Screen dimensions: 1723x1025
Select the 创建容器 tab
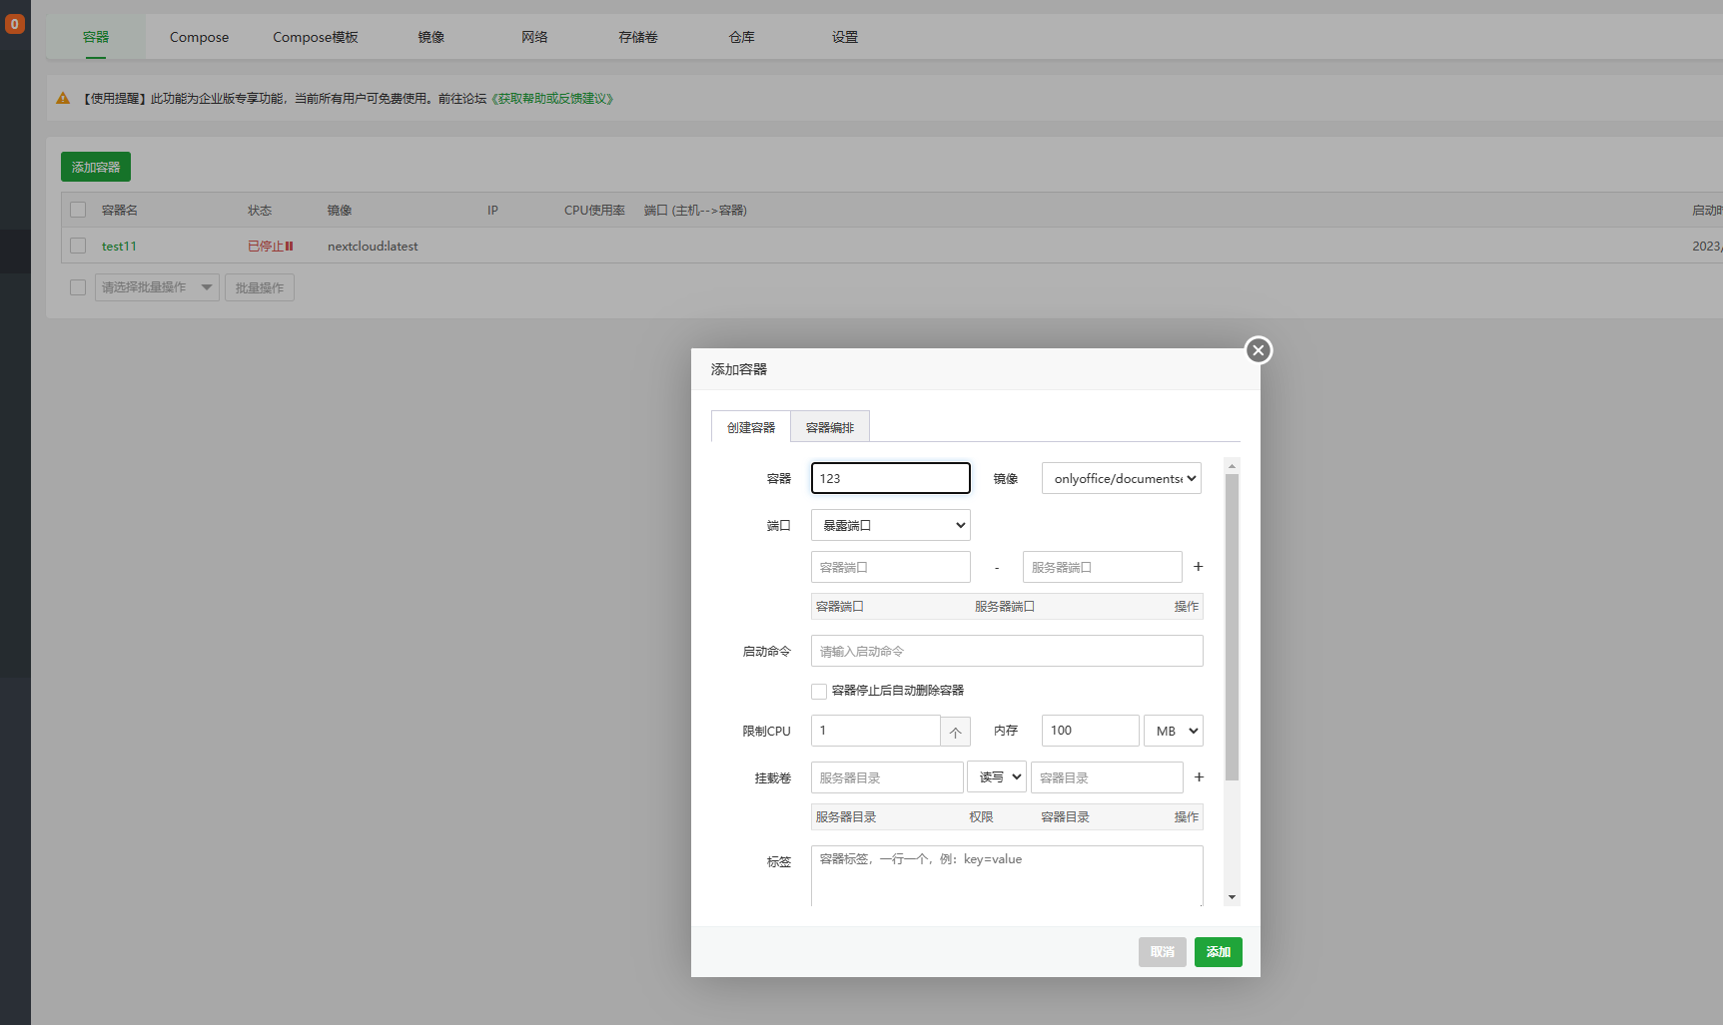[751, 427]
